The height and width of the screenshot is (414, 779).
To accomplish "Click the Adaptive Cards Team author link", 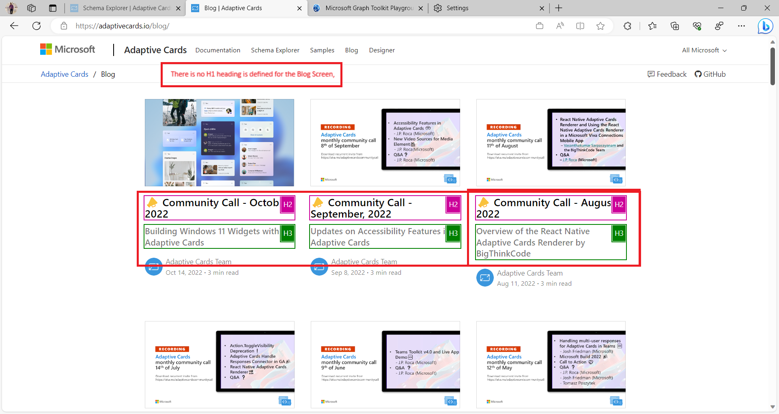I will coord(198,261).
